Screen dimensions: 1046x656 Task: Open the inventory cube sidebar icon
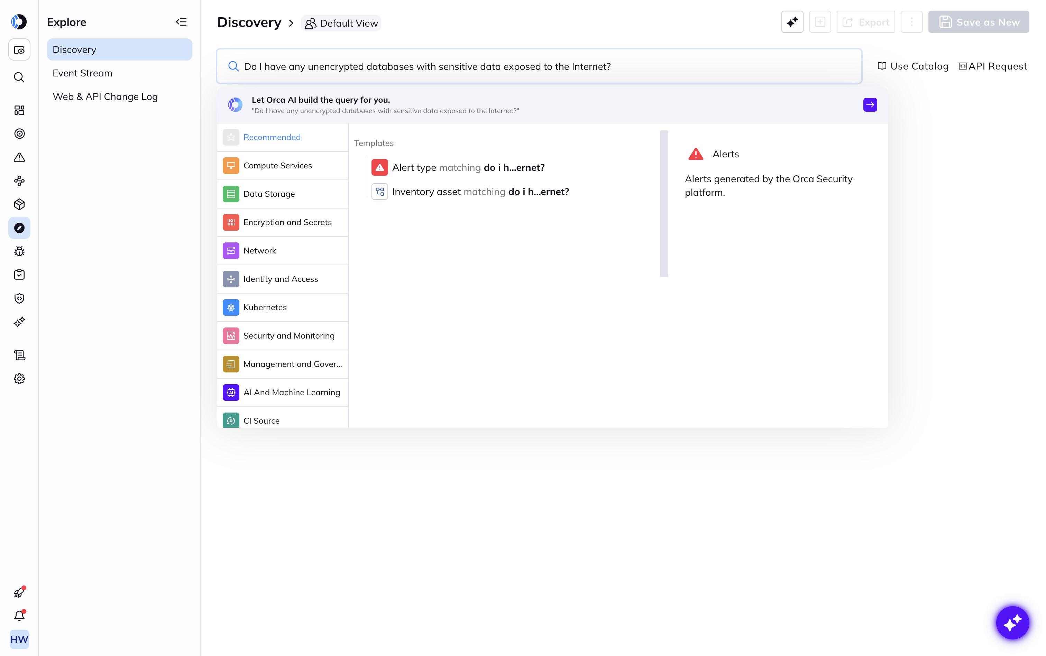[x=19, y=204]
